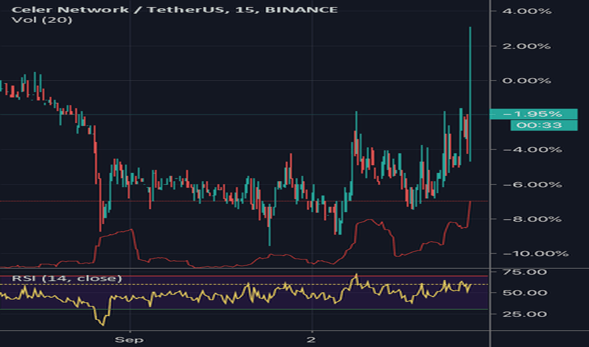Select the Vol (20) indicator label
The image size is (589, 347).
(x=42, y=20)
